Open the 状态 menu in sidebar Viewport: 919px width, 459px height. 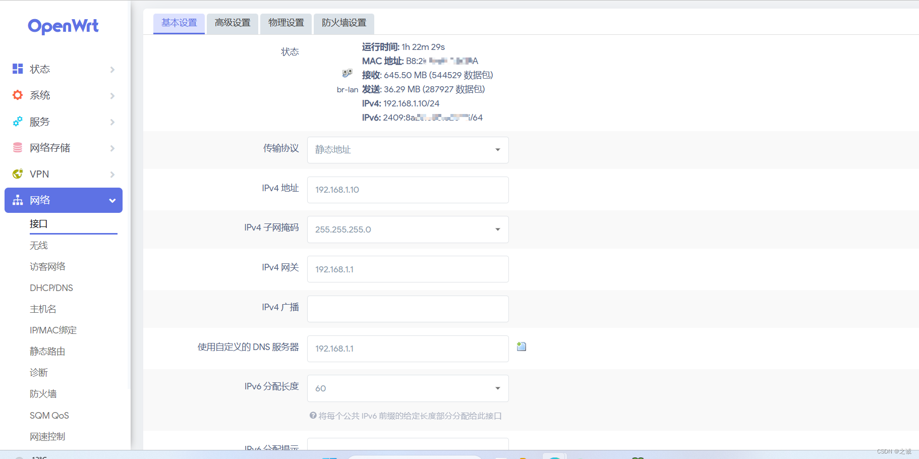(x=64, y=69)
